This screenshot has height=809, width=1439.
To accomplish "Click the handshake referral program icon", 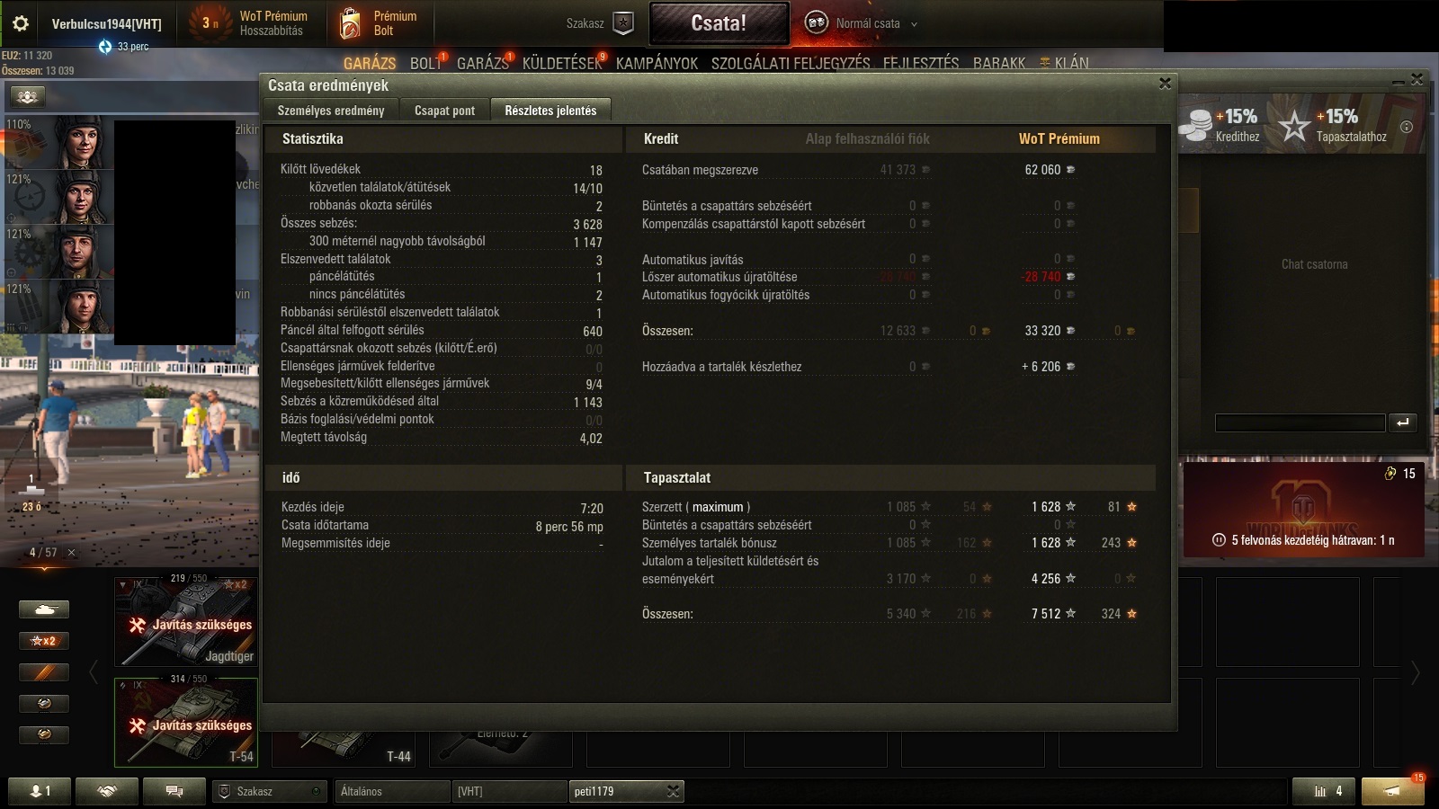I will (x=107, y=791).
